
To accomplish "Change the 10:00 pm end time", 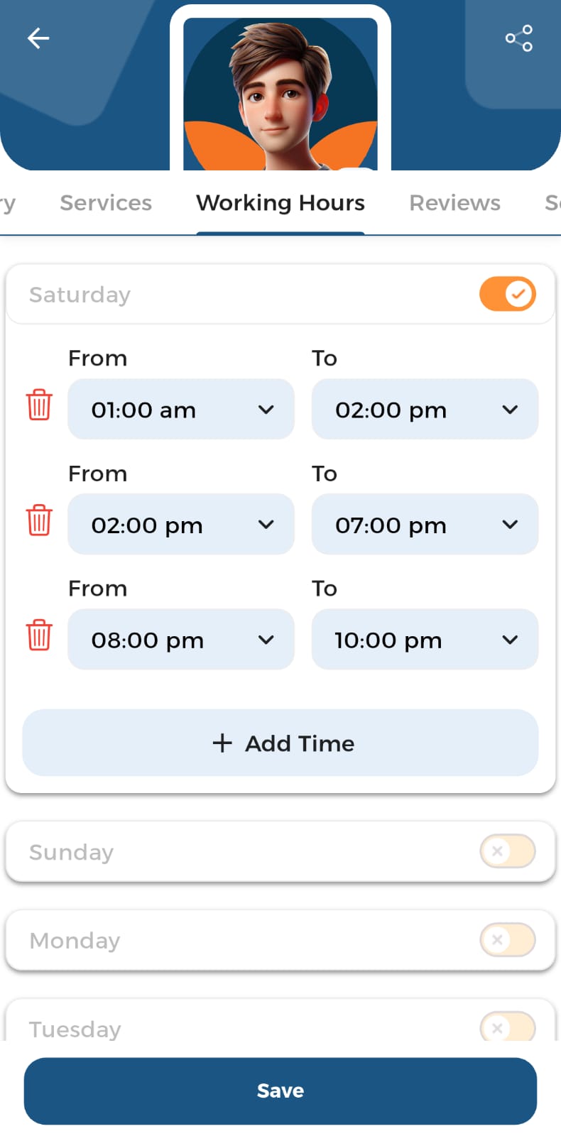I will (425, 640).
